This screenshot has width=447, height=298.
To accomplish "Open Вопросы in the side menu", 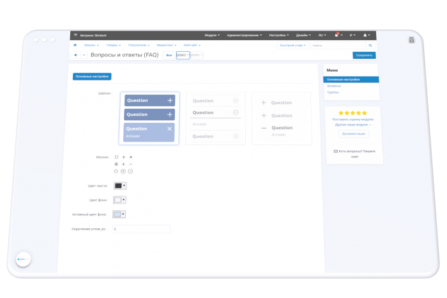I will tap(334, 86).
